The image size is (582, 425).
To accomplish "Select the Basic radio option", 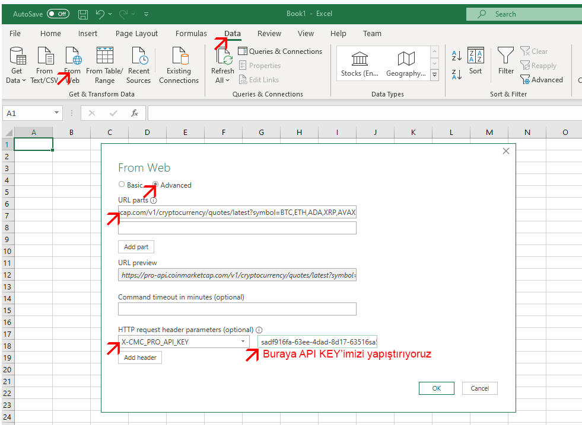I will click(122, 184).
